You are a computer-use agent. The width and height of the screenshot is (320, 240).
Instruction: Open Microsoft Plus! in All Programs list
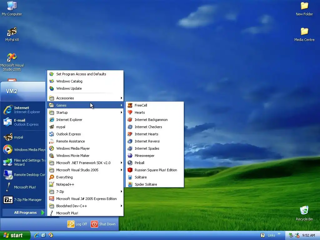(x=85, y=213)
